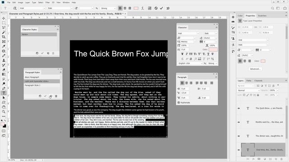Screen dimensions: 289x162
Task: Select the Pen tool
Action: [x=4, y=88]
